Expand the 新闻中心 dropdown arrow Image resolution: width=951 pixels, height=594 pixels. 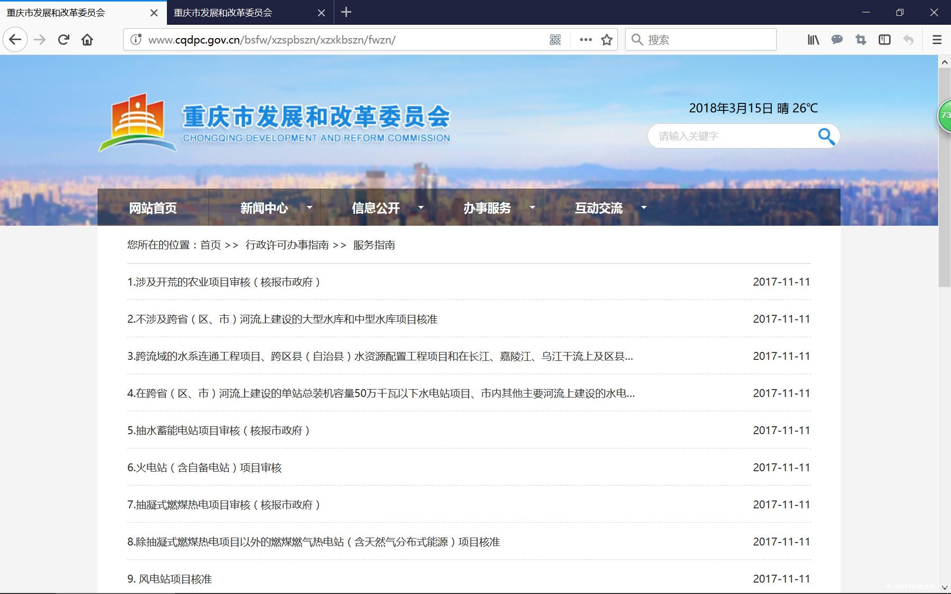(310, 207)
